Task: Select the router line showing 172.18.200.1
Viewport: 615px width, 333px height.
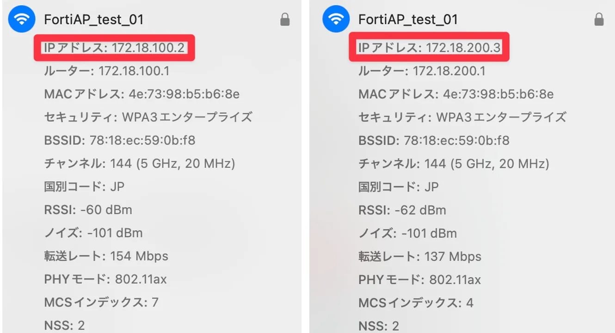Action: pyautogui.click(x=422, y=71)
